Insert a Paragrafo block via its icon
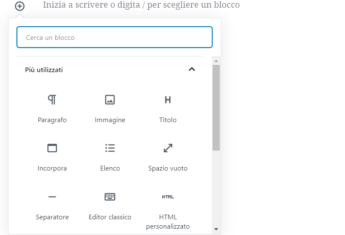345x235 pixels. point(52,100)
